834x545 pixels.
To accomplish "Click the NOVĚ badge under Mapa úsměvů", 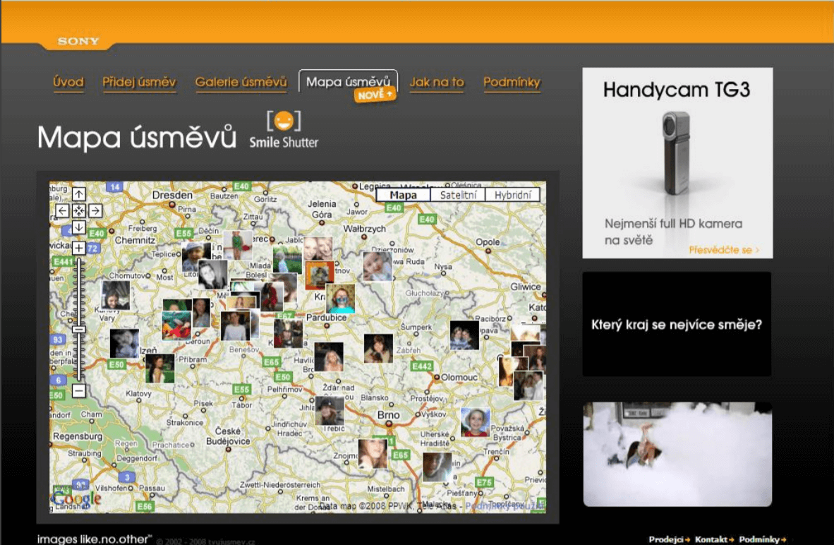I will pyautogui.click(x=375, y=95).
